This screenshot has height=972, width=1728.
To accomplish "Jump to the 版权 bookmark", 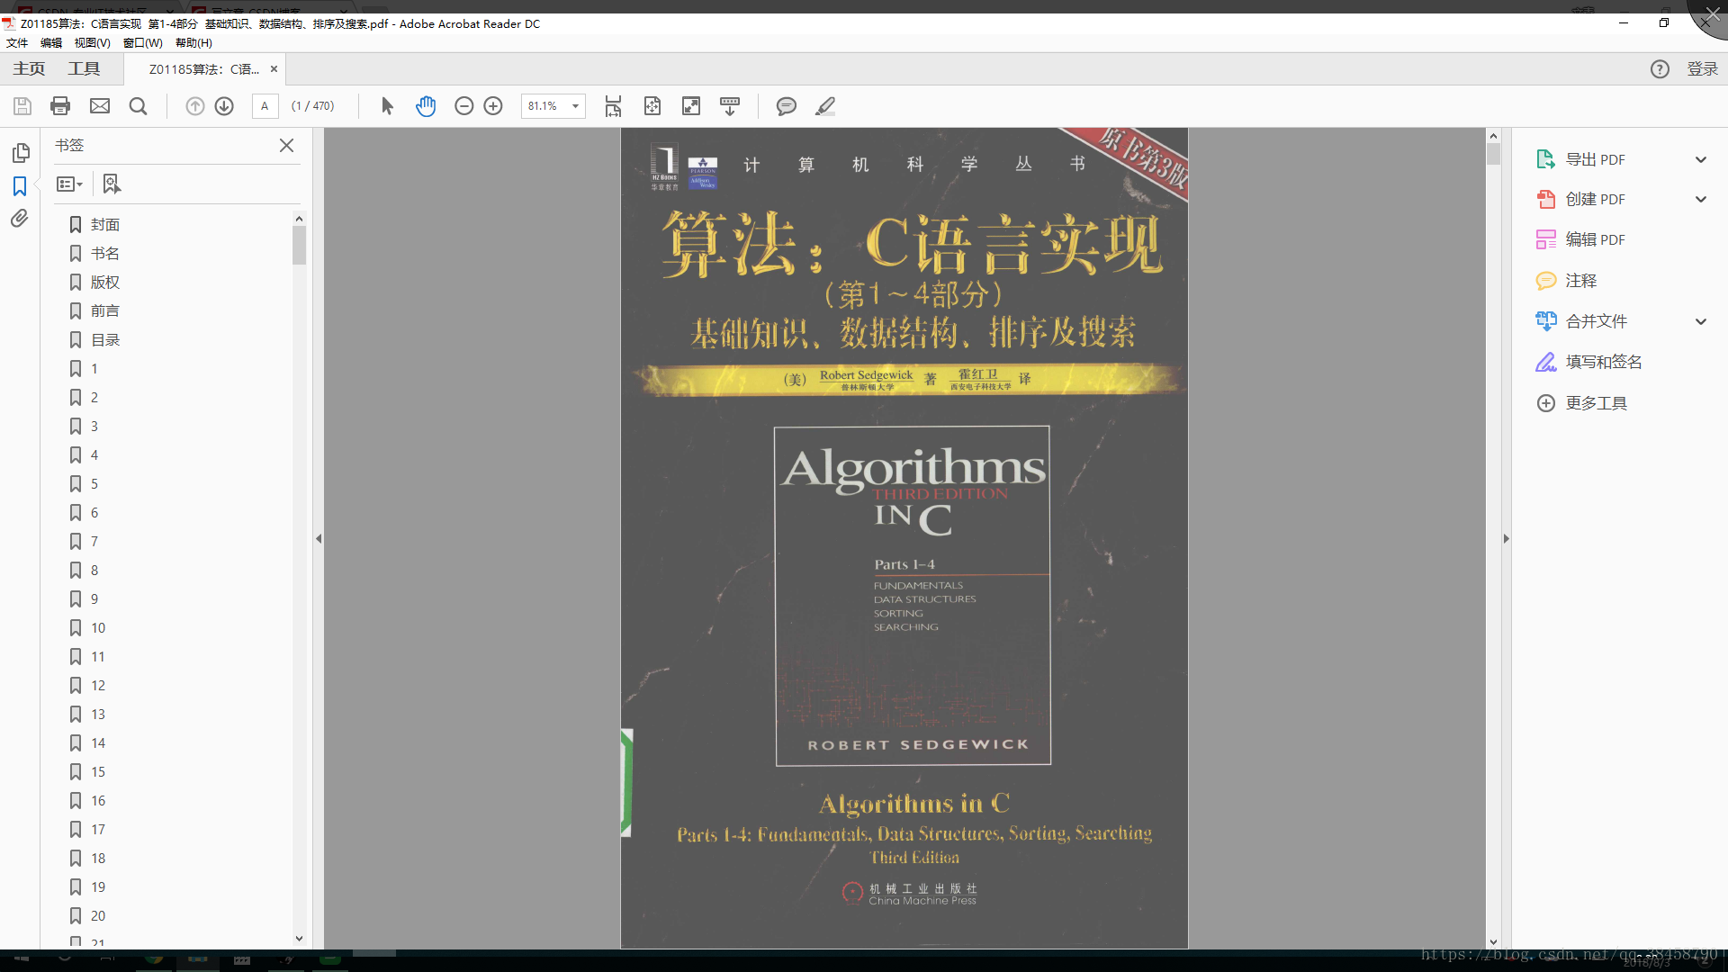I will pyautogui.click(x=104, y=282).
